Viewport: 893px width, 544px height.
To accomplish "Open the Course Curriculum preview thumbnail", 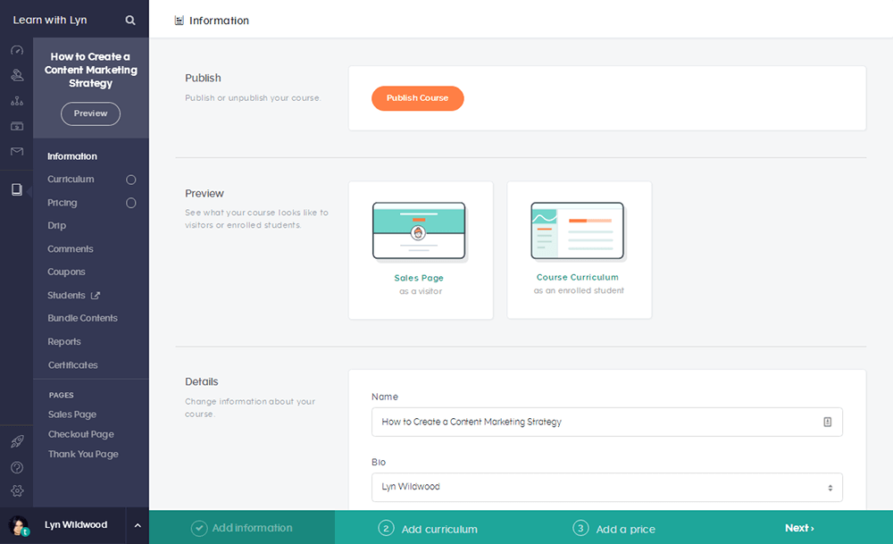I will coord(578,230).
